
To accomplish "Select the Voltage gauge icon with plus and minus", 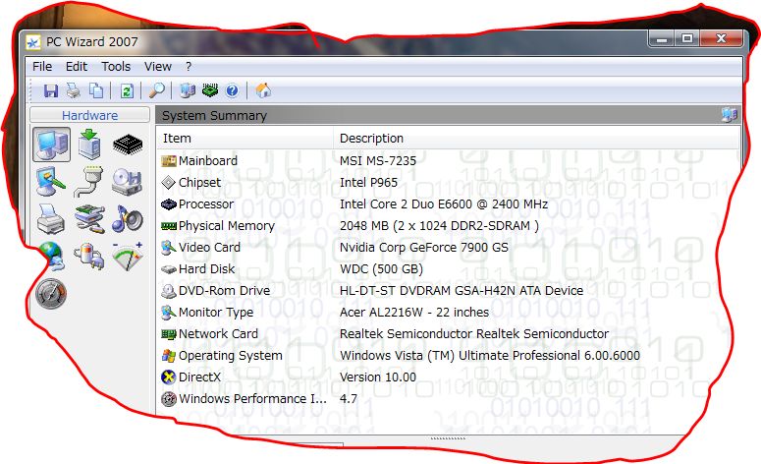I will (x=127, y=256).
